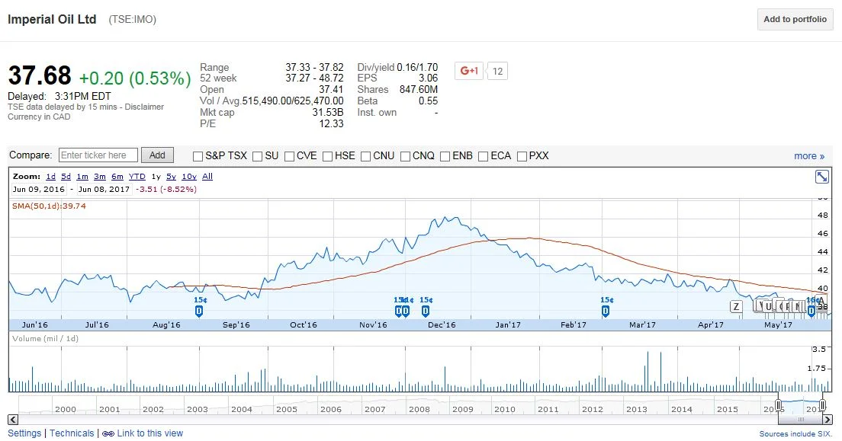Show more comparison tickers
The width and height of the screenshot is (842, 441).
tap(808, 156)
